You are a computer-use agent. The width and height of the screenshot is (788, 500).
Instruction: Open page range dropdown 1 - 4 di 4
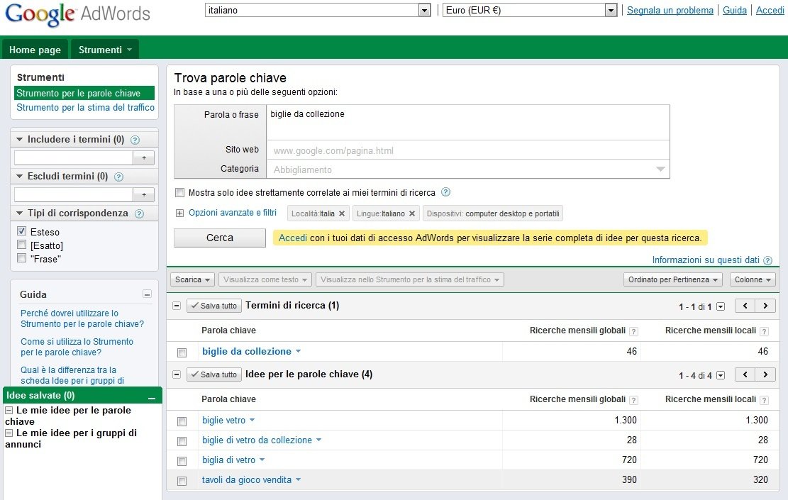pyautogui.click(x=721, y=375)
